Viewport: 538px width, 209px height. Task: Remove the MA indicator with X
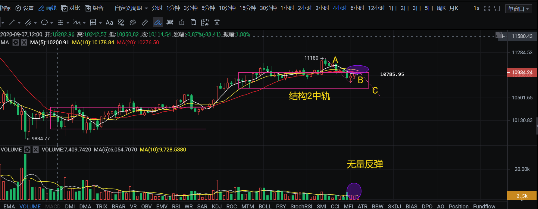[x=24, y=42]
